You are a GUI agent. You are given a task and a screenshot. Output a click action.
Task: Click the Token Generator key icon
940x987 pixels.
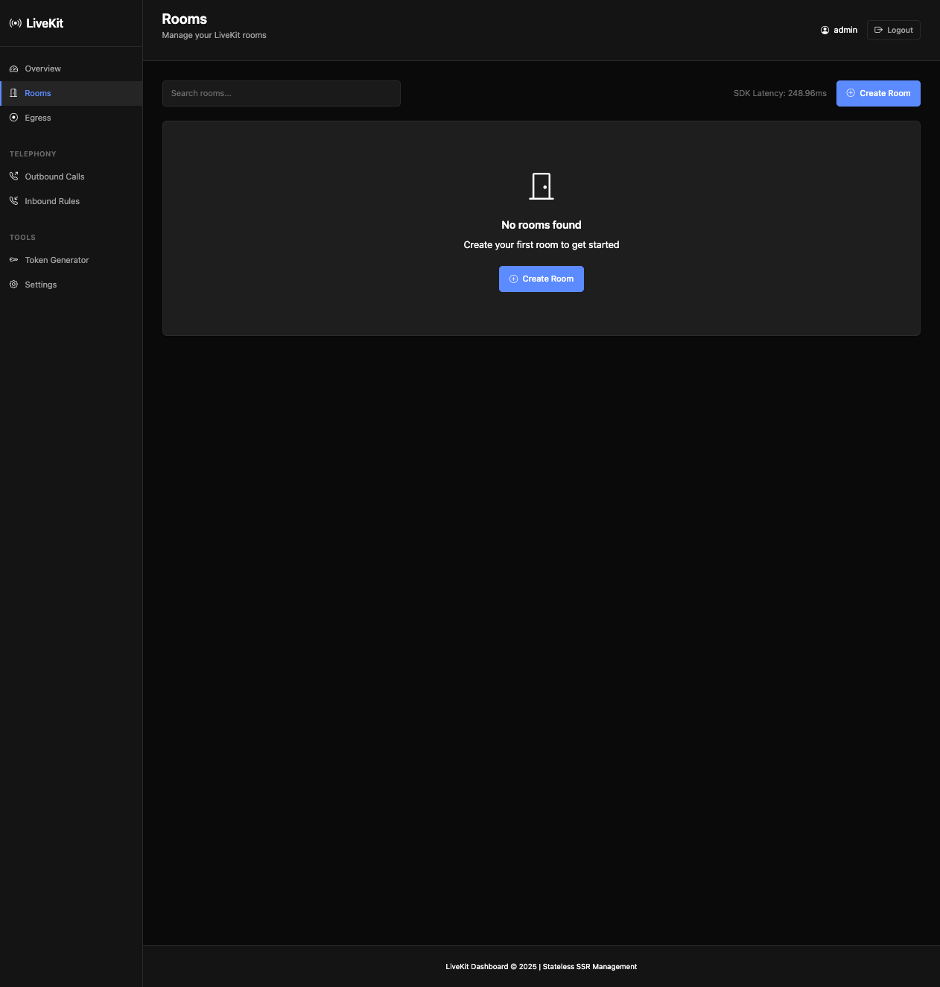coord(13,260)
